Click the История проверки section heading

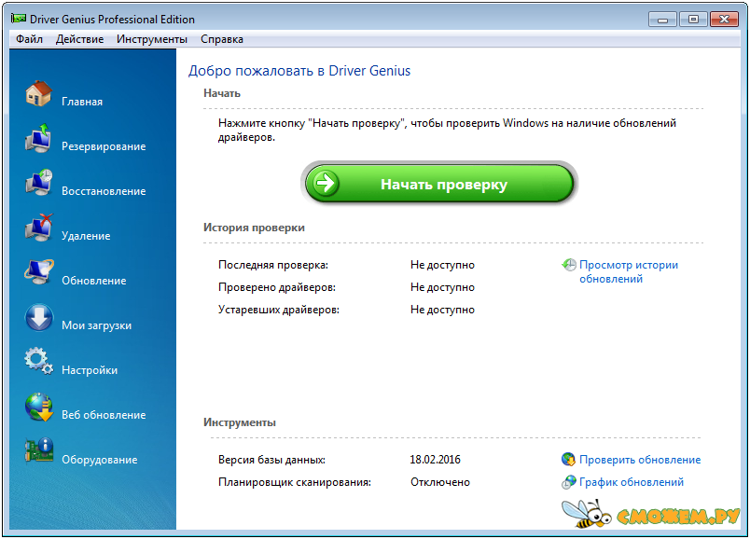[254, 228]
